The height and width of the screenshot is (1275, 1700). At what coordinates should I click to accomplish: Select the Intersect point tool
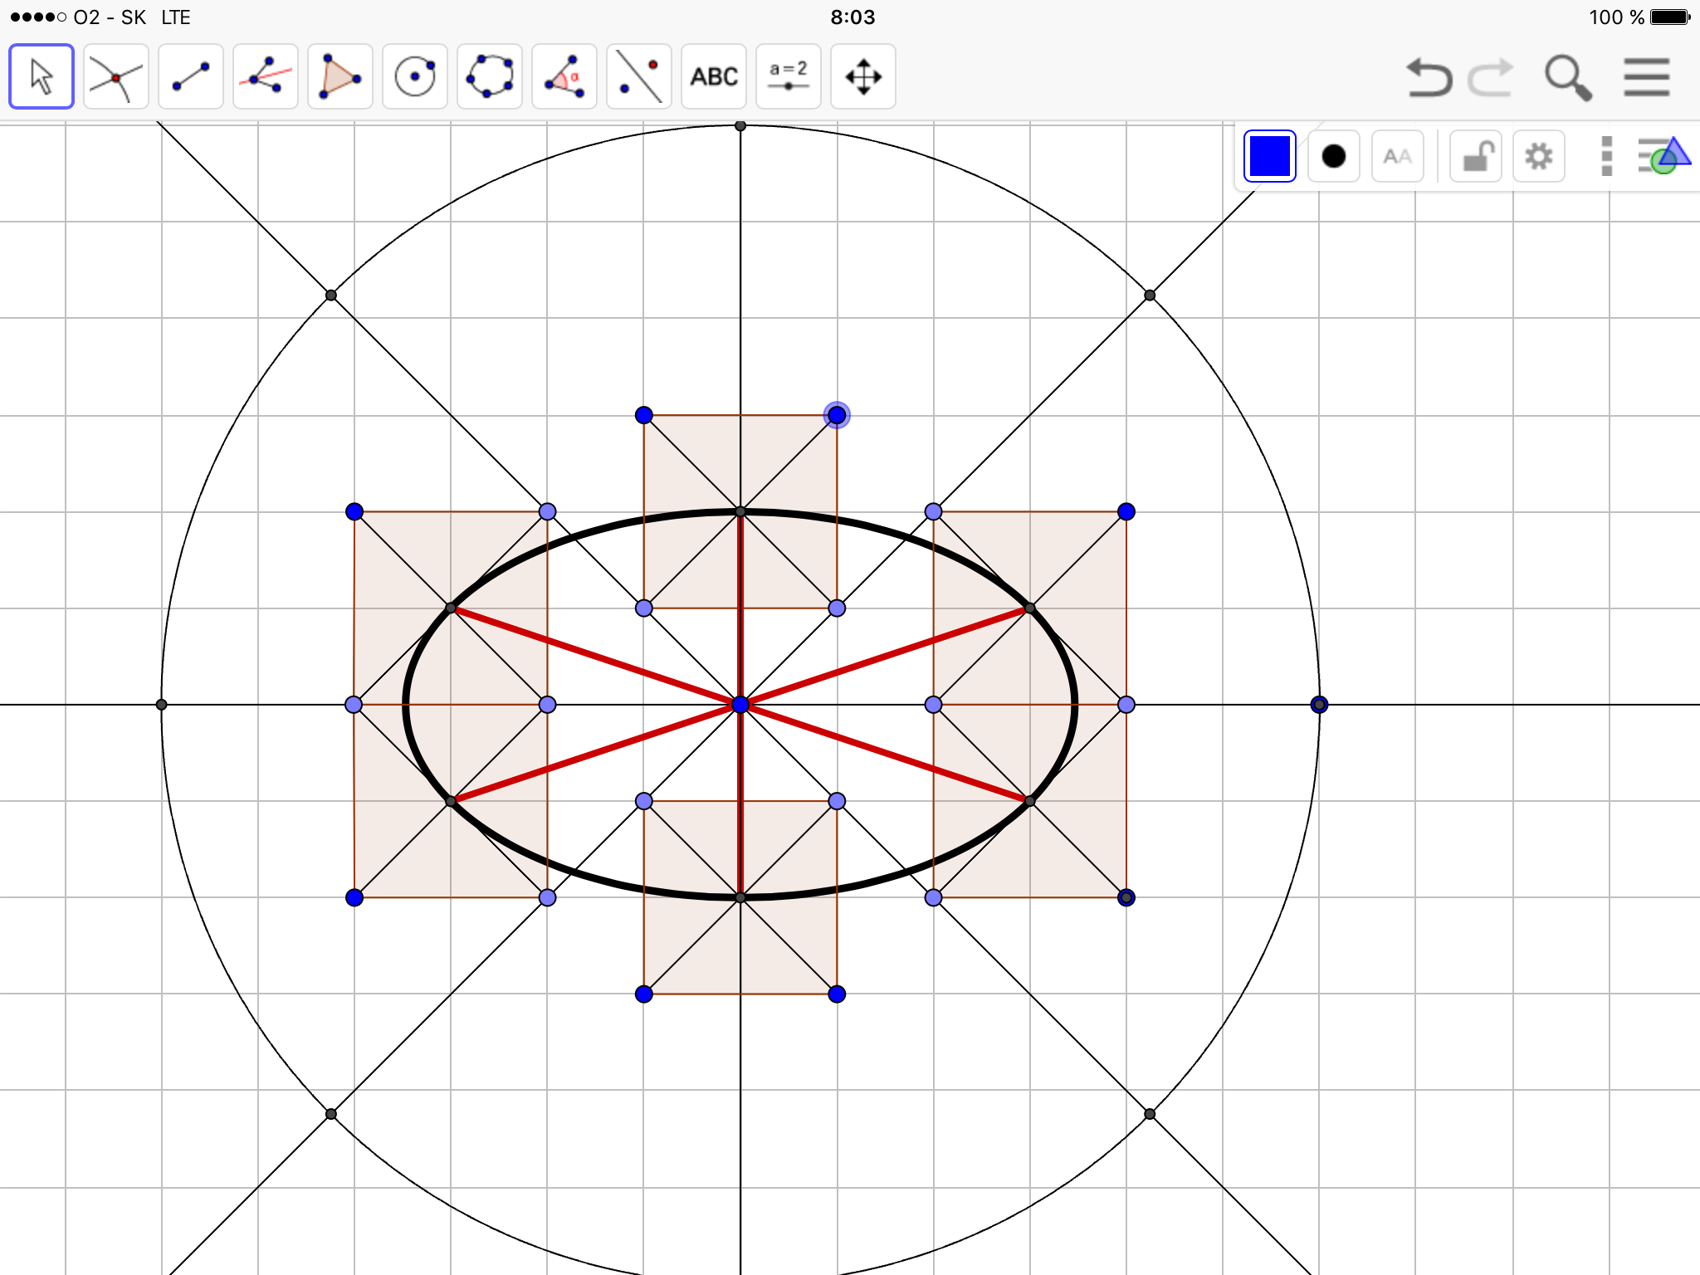point(116,76)
